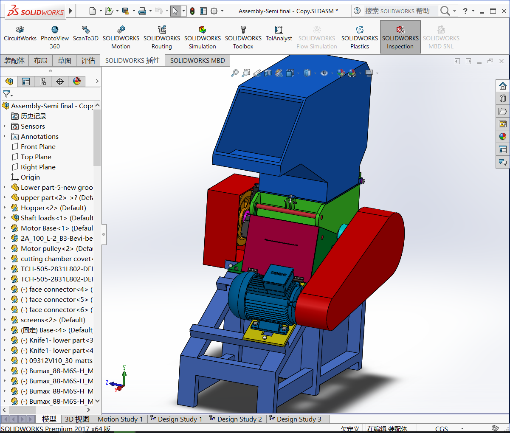Return to Previous View
The height and width of the screenshot is (433, 510).
pos(257,73)
